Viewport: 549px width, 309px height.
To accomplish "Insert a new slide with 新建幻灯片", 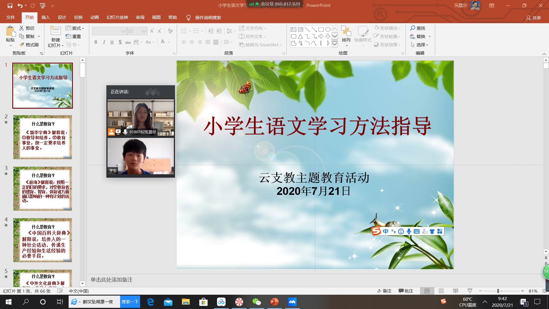I will tap(56, 37).
